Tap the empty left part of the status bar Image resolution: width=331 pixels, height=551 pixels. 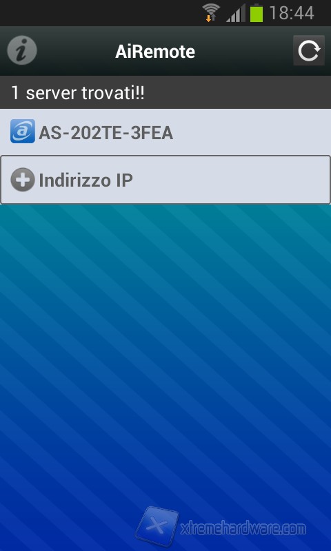[99, 13]
